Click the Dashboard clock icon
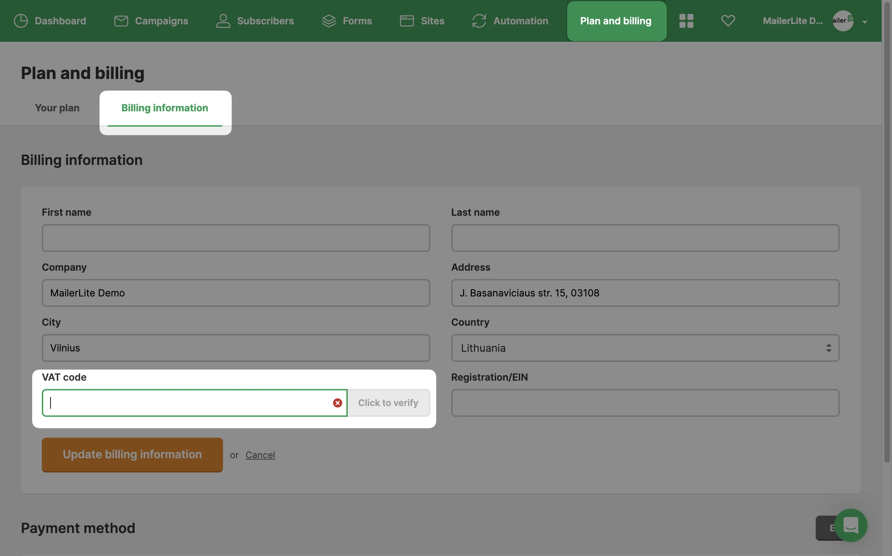 tap(21, 21)
